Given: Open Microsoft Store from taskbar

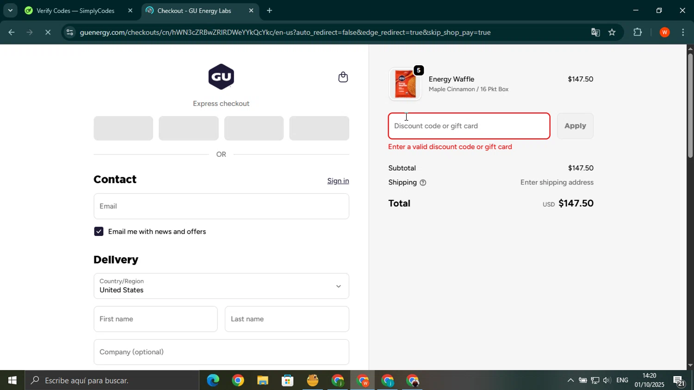Looking at the screenshot, I should coord(288,381).
